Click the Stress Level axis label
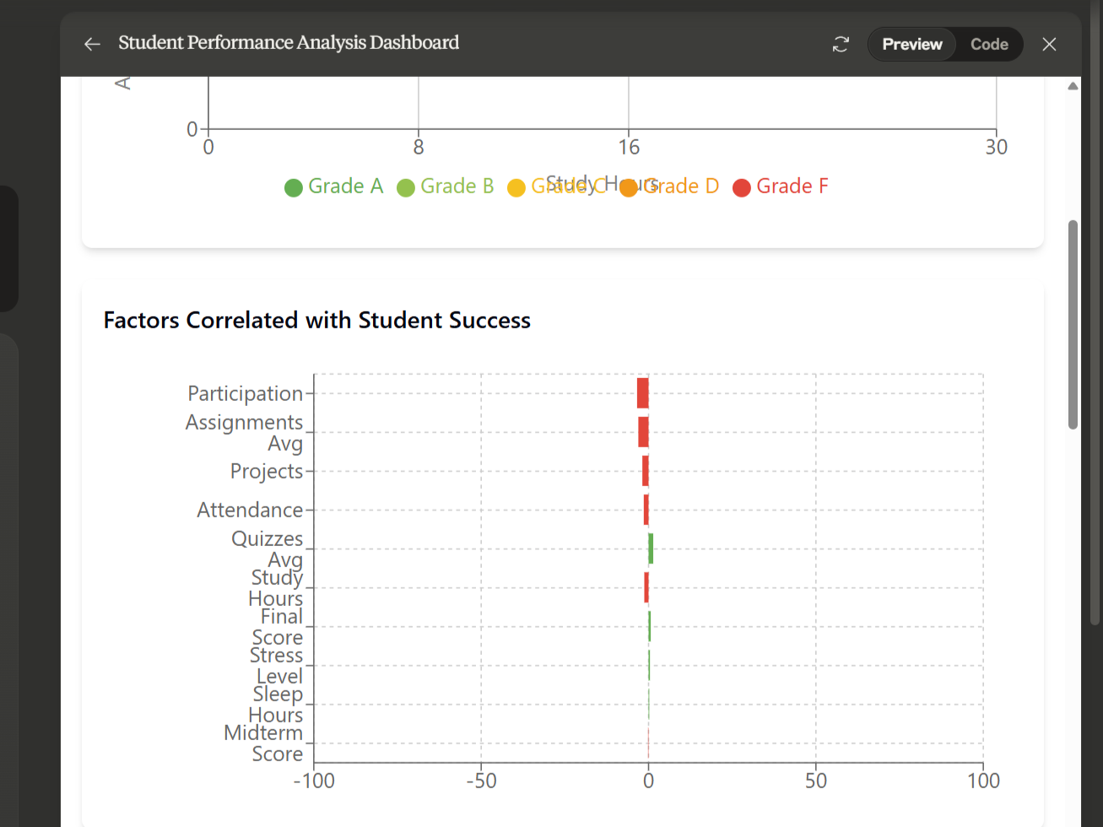Screen dimensions: 1103x827 [276, 666]
